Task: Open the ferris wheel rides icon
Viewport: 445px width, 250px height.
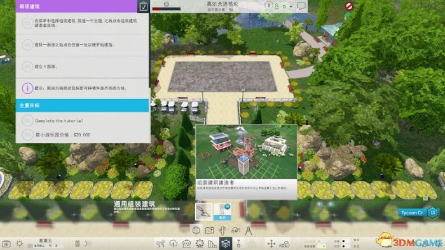Action: pyautogui.click(x=200, y=244)
